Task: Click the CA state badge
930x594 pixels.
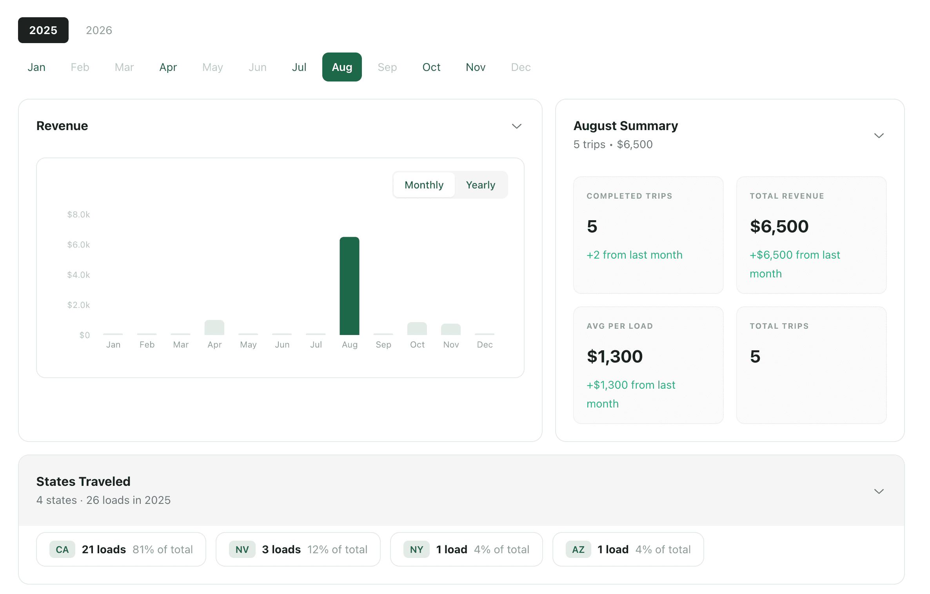Action: coord(62,549)
